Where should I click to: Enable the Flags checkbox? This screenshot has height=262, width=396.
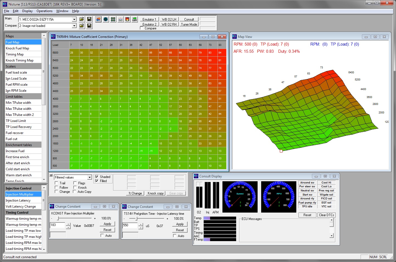pos(75,183)
